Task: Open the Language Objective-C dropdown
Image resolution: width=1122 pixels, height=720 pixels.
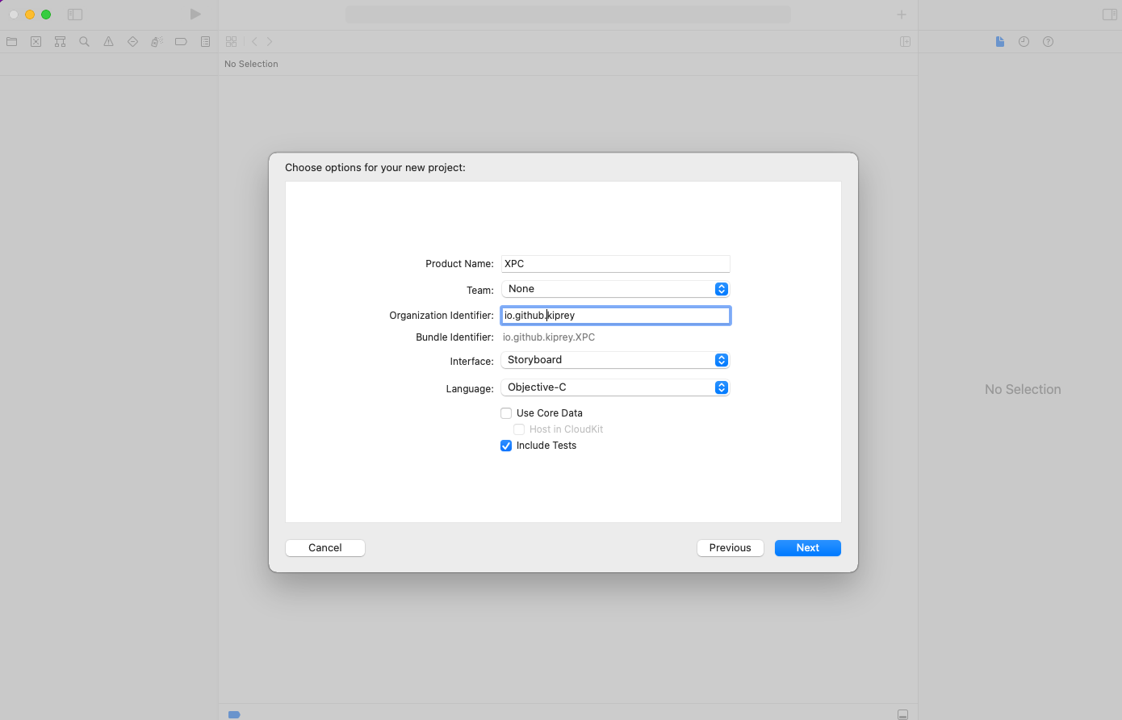Action: pos(615,387)
